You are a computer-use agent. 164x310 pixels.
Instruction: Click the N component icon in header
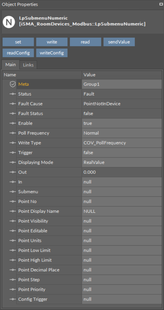pos(9,22)
